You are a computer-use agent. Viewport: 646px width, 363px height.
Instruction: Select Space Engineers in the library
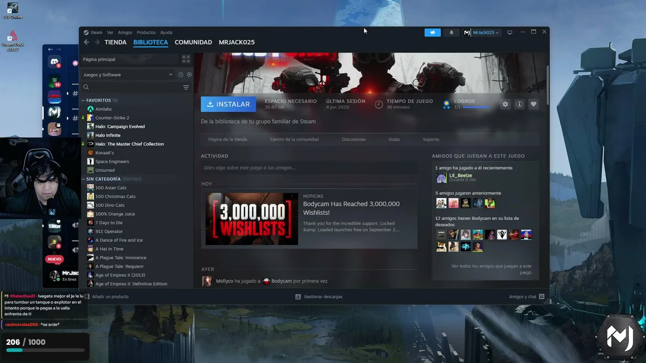click(112, 161)
